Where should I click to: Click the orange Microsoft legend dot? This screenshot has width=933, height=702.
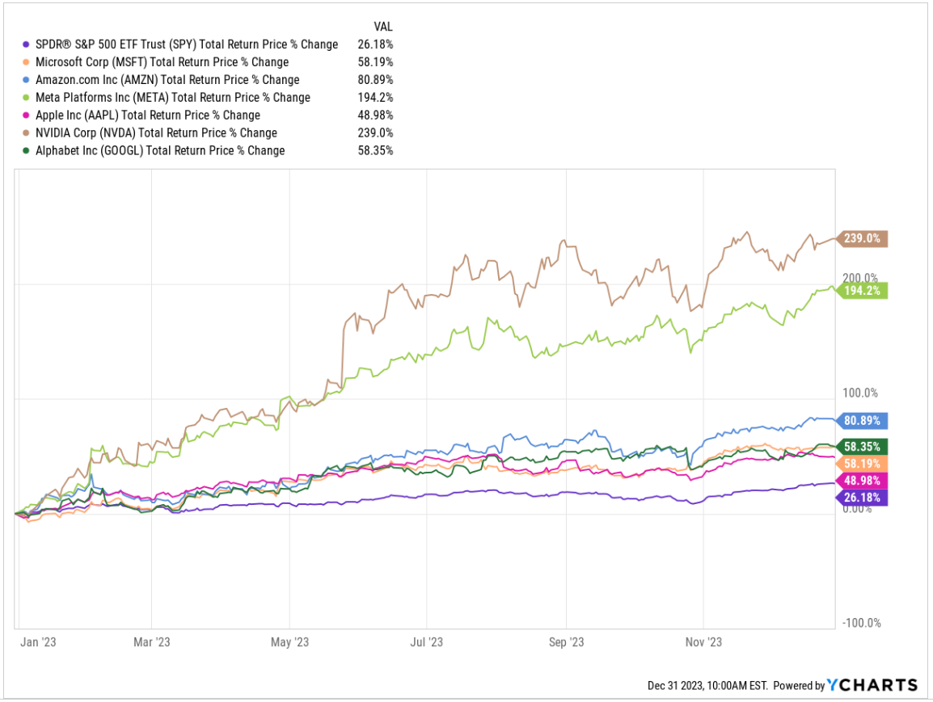coord(25,62)
